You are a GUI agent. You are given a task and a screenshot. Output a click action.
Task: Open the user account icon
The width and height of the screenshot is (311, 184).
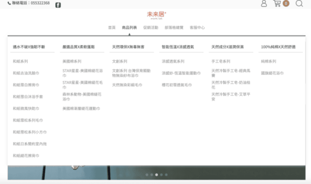point(264,4)
